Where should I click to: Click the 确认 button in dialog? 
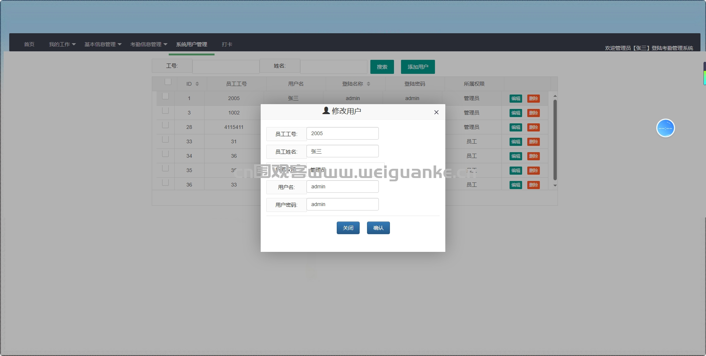point(378,228)
